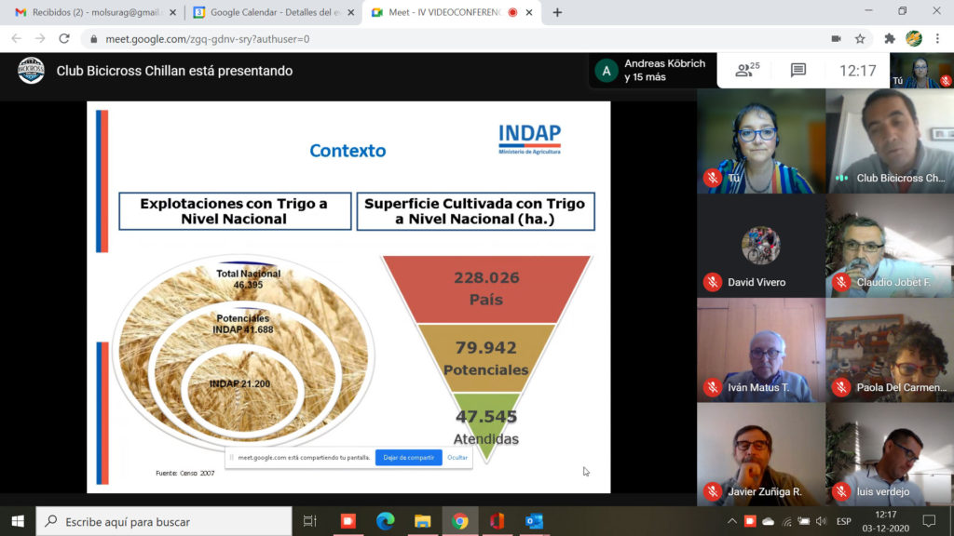The width and height of the screenshot is (954, 536).
Task: Click the Ocultar link in sharing bar
Action: (457, 458)
